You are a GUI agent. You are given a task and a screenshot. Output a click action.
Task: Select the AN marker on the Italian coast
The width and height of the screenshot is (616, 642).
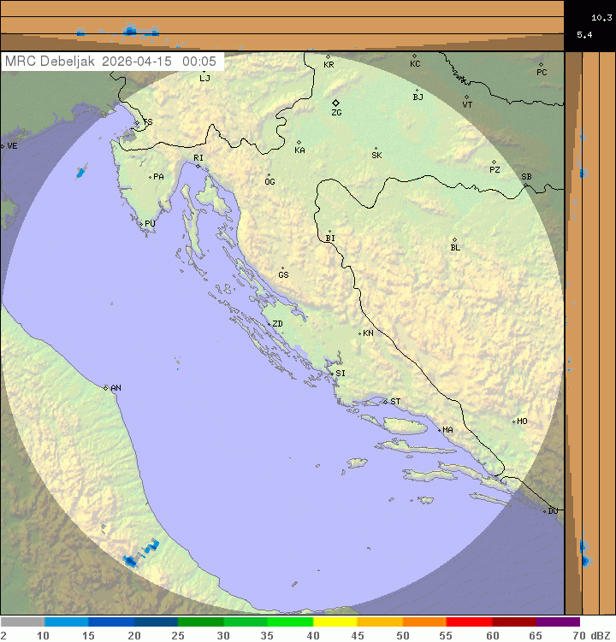pyautogui.click(x=106, y=388)
